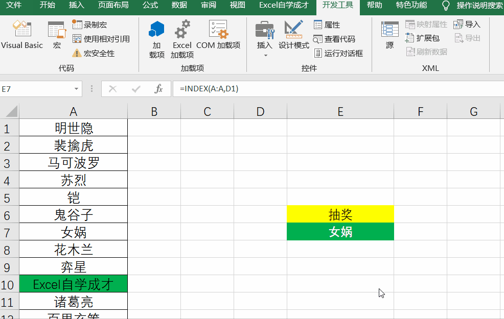This screenshot has height=319, width=504.
Task: Click the formula bar expand dots handle
Action: (x=91, y=89)
